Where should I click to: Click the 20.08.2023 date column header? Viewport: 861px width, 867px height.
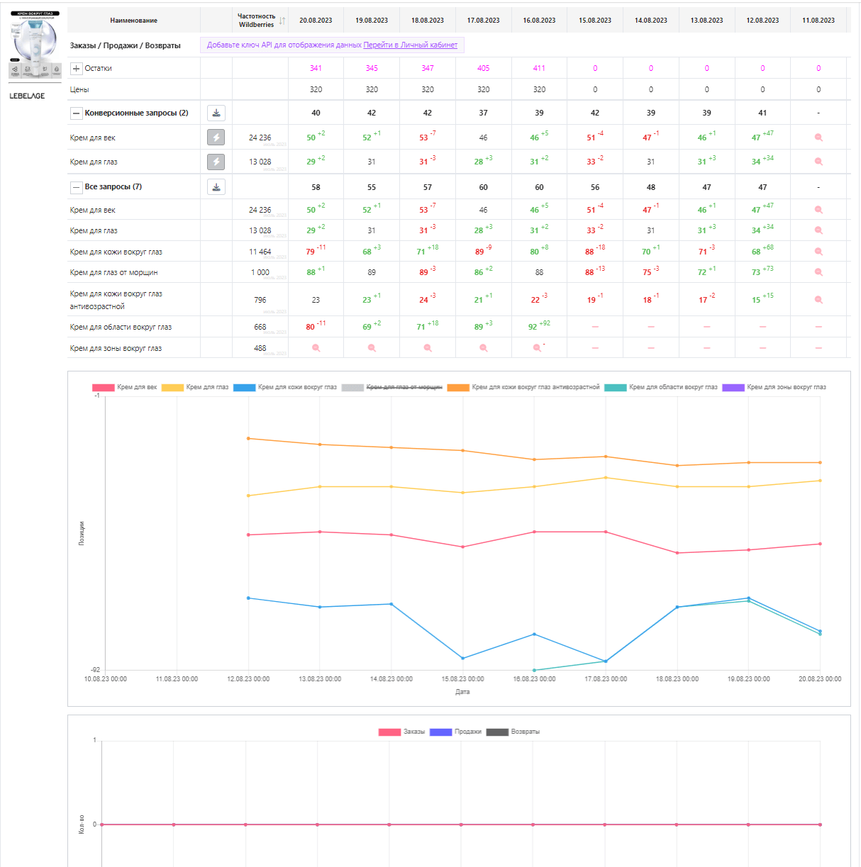pyautogui.click(x=316, y=21)
